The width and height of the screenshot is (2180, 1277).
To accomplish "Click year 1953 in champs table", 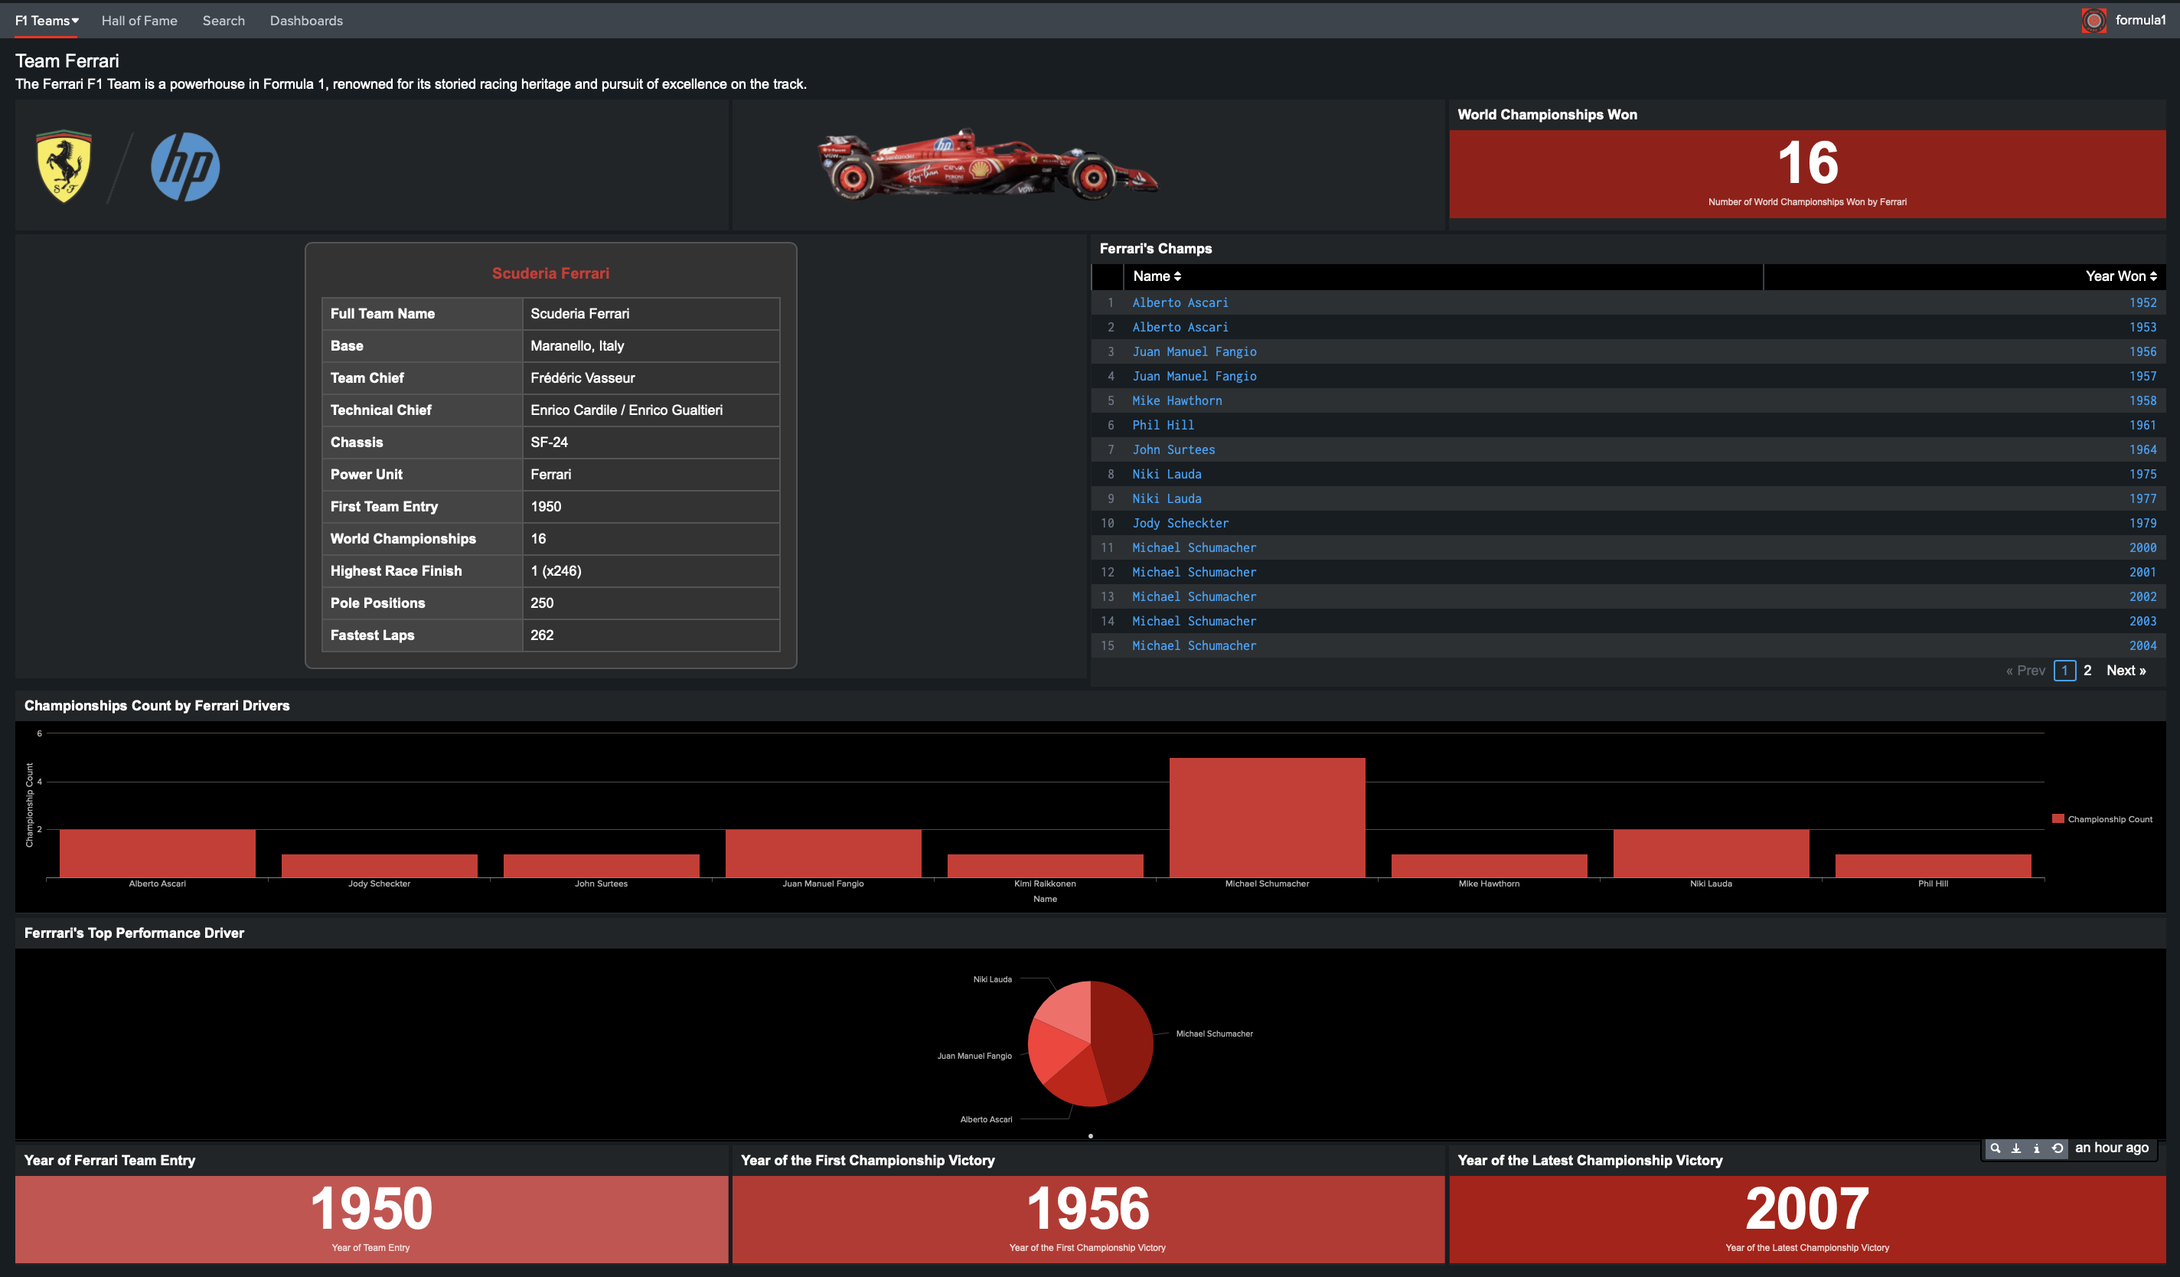I will [2142, 327].
